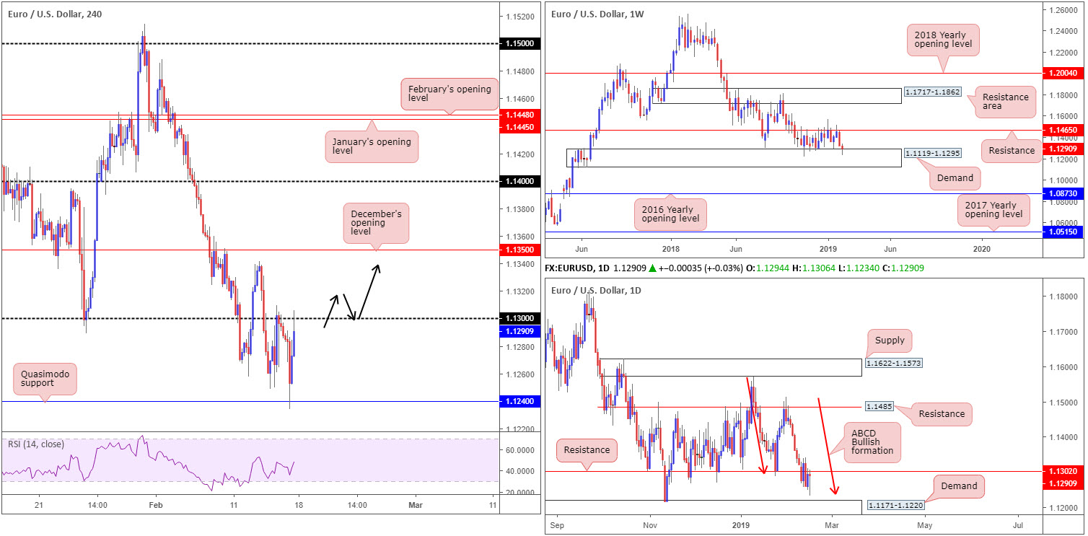Click the 'Demand' callout on the daily chart

click(x=959, y=486)
